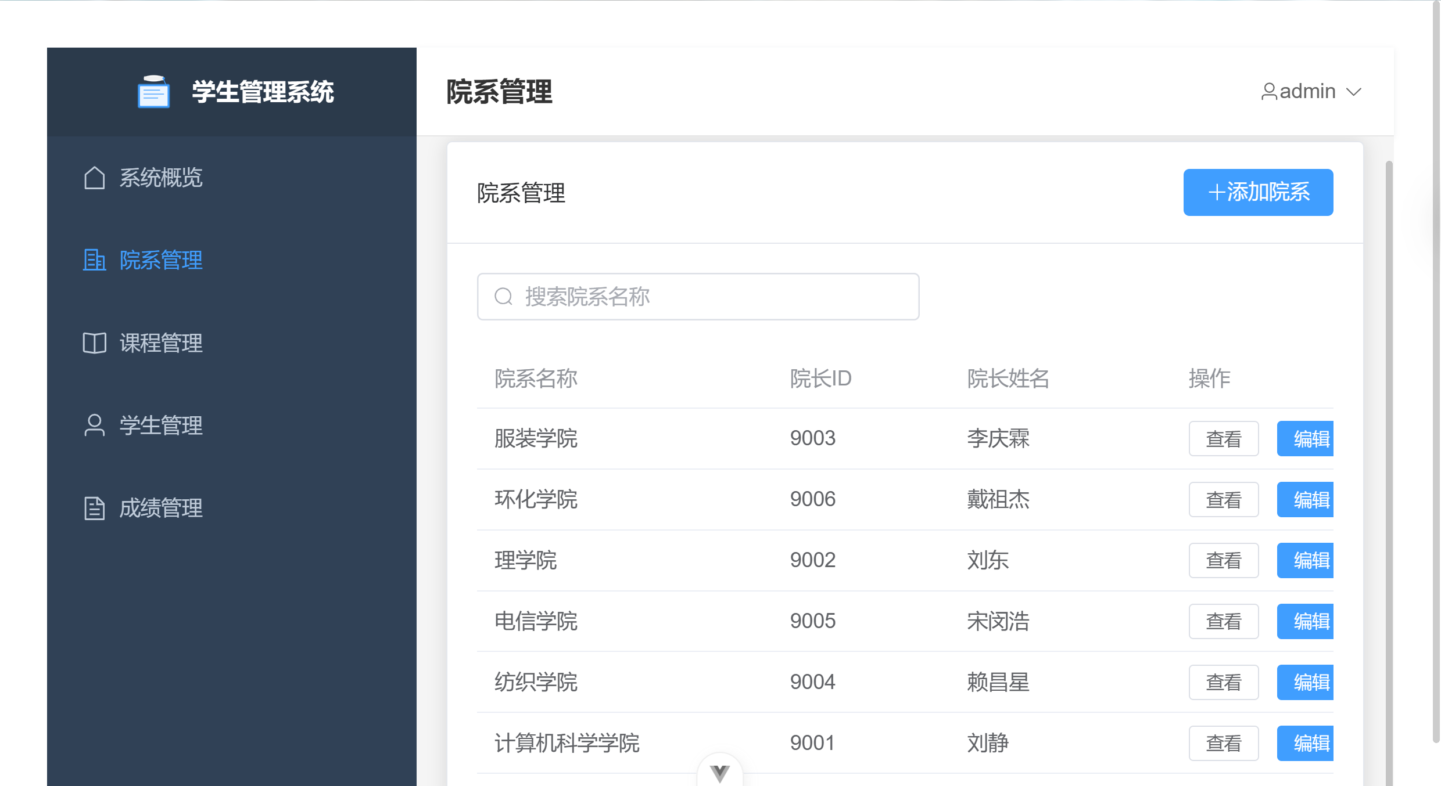Select the 学生管理 person icon

click(x=94, y=426)
